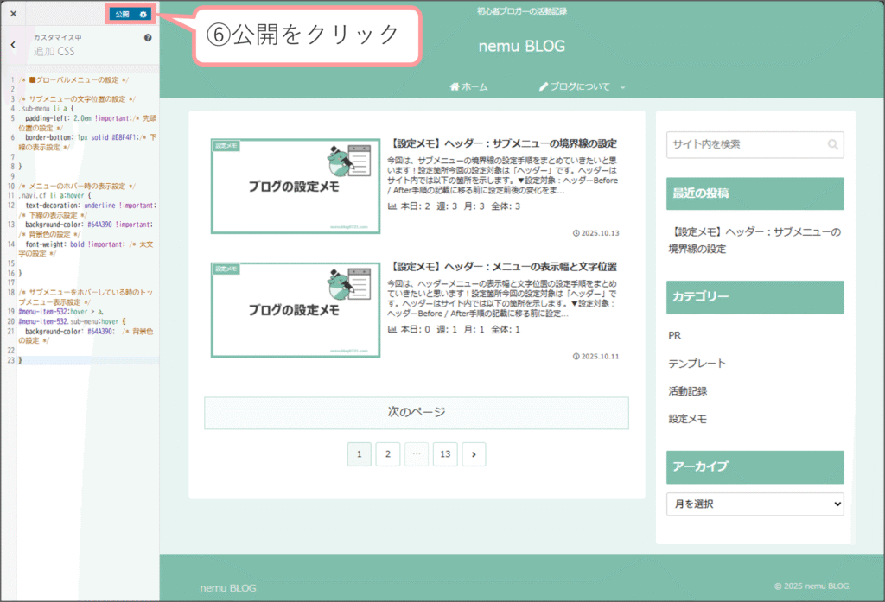
Task: Go to page 2 in pagination
Action: [x=388, y=453]
